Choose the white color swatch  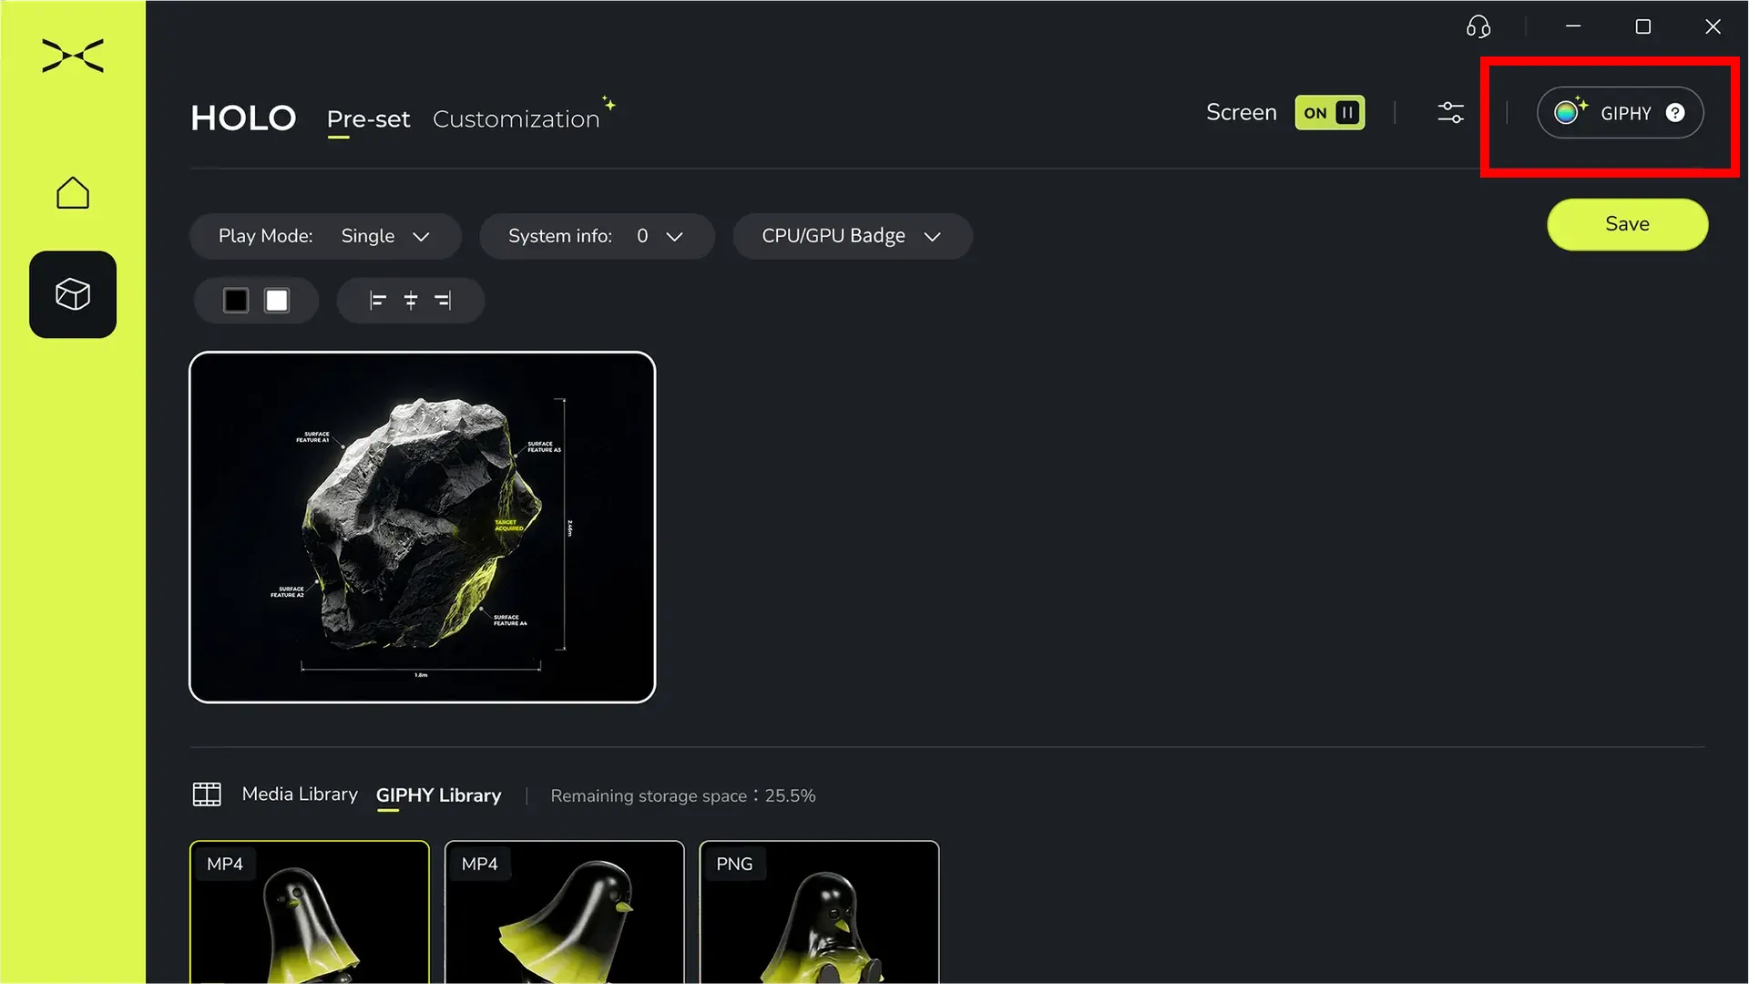click(277, 301)
